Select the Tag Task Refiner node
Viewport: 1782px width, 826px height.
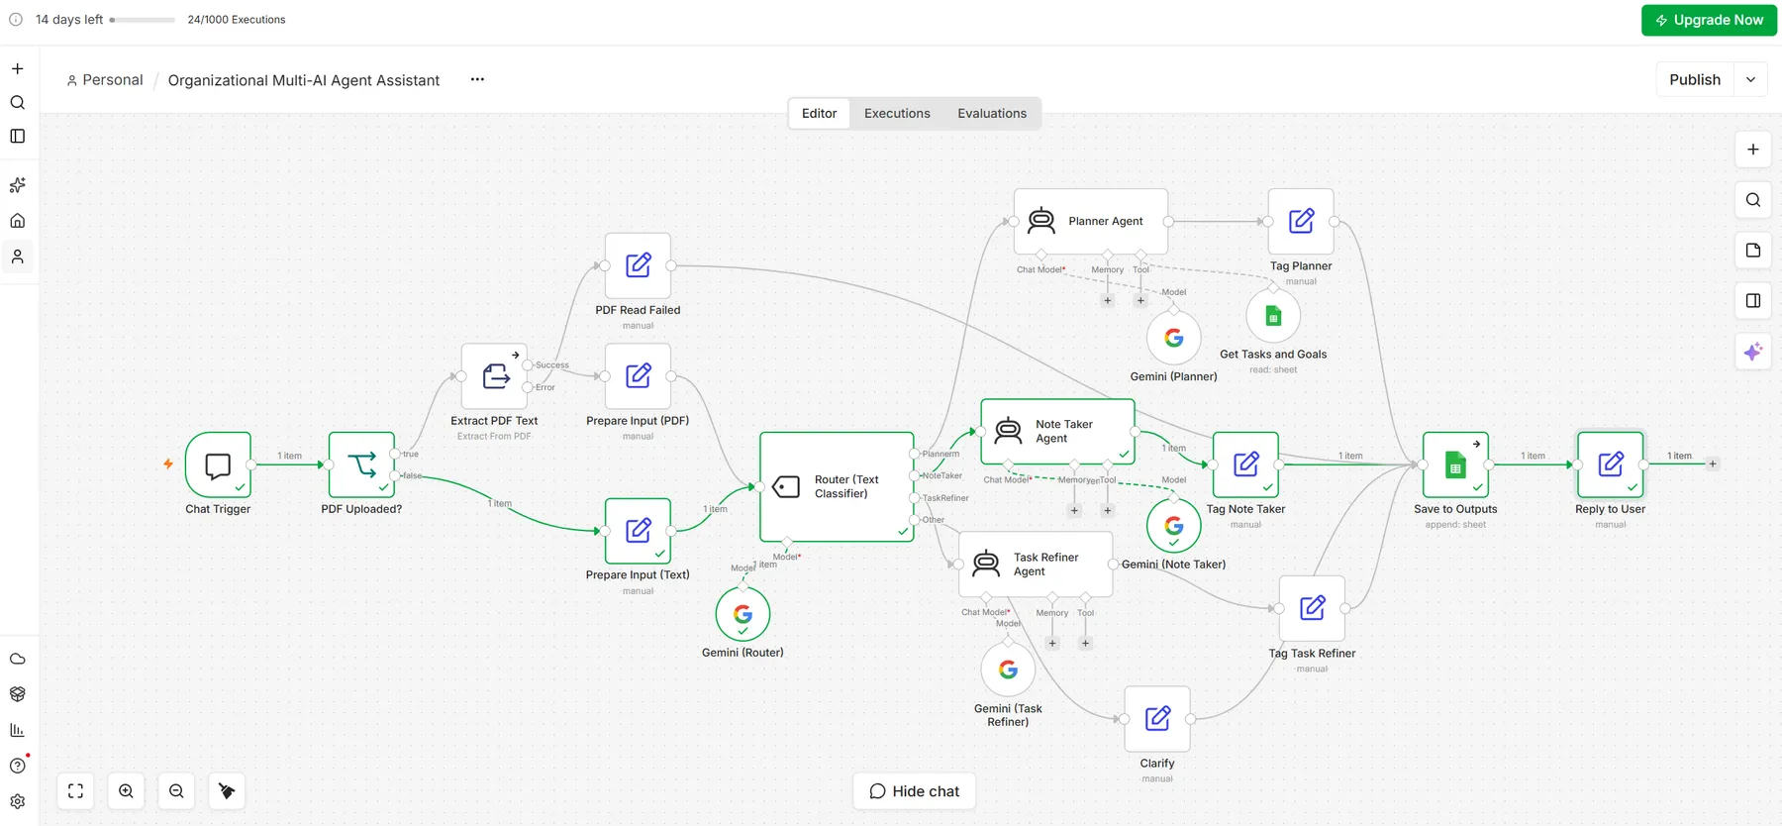point(1312,608)
